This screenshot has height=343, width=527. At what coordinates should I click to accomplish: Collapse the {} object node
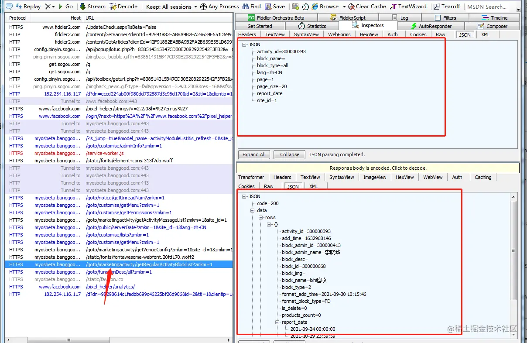[269, 224]
